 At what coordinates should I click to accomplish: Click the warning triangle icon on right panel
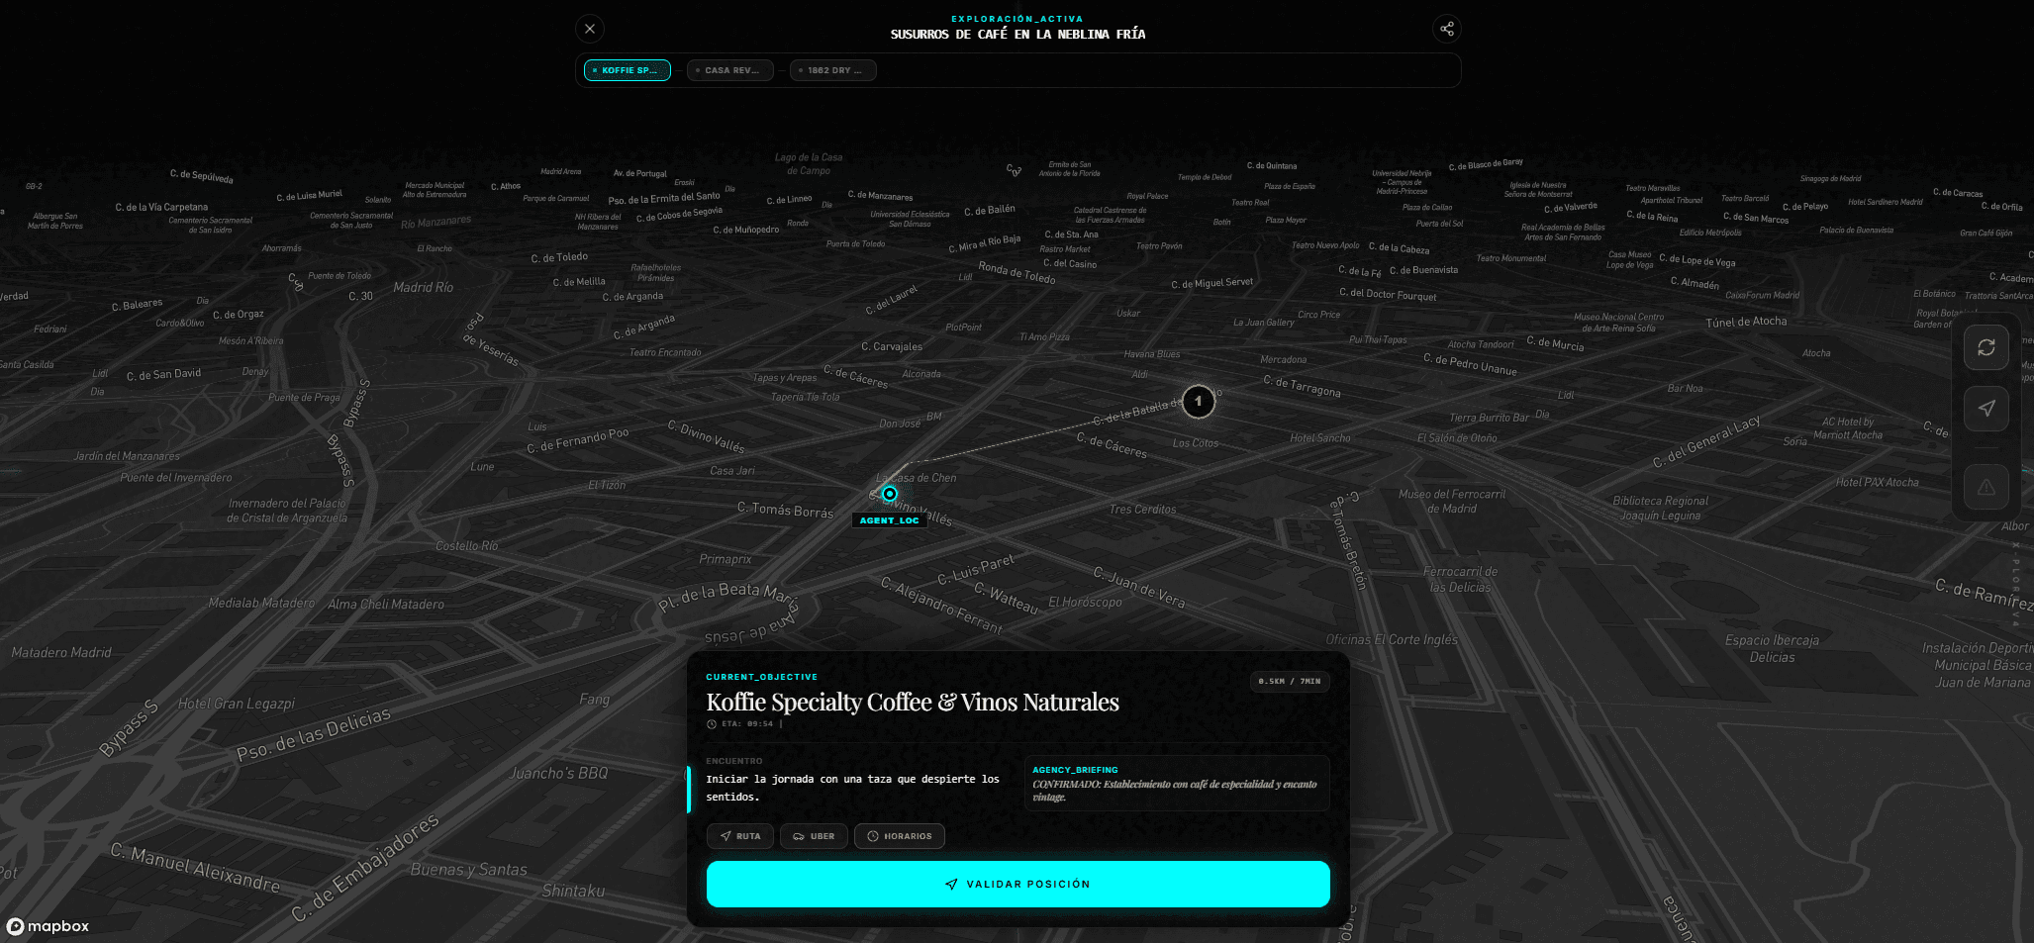[1986, 487]
